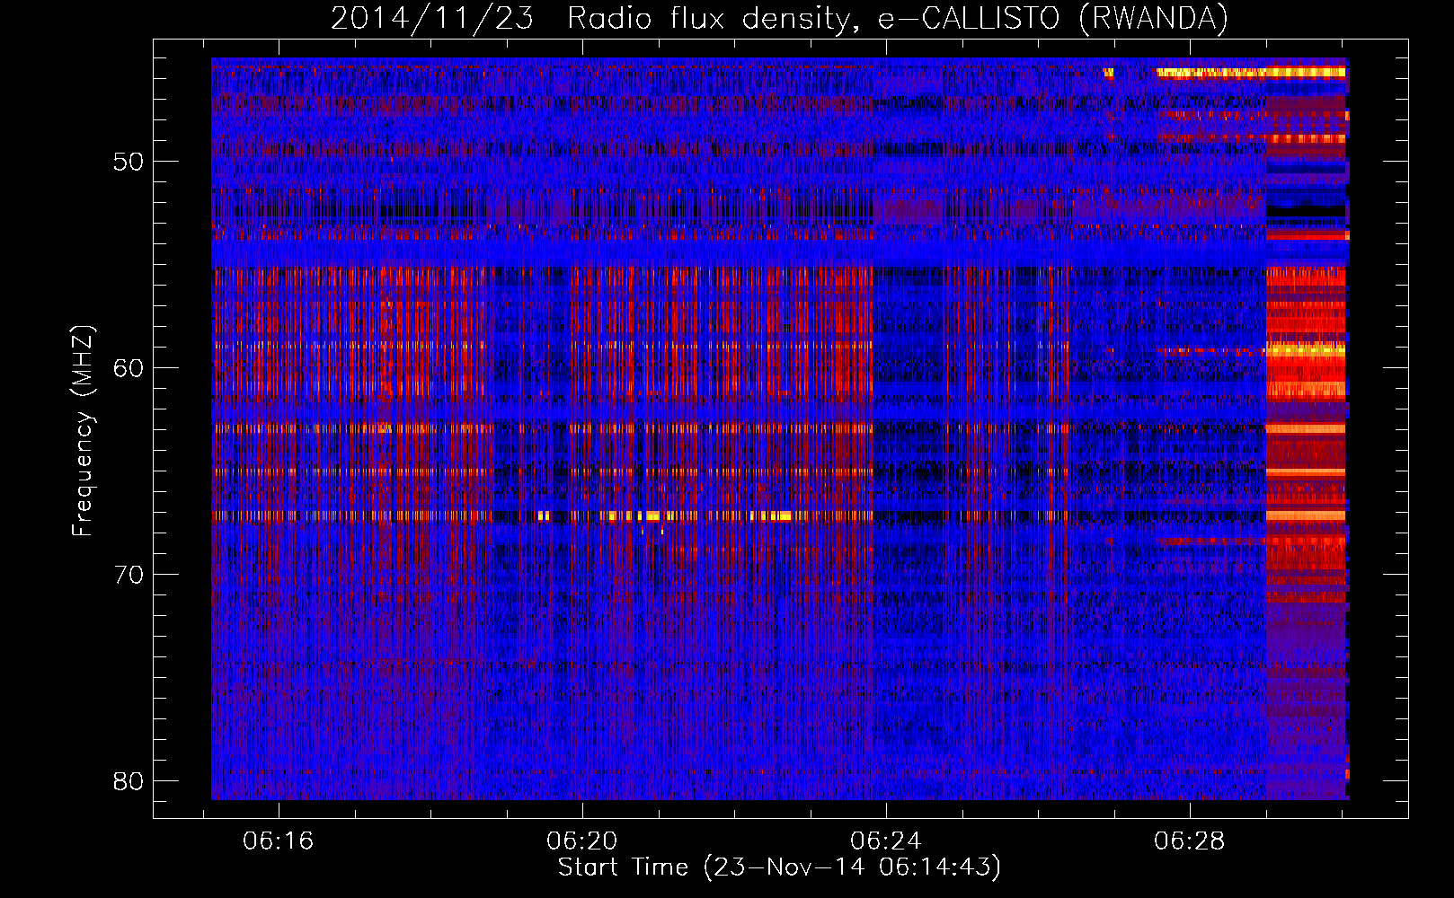Click the yellow segment on 67 MHz near 06:19:30

click(x=543, y=516)
